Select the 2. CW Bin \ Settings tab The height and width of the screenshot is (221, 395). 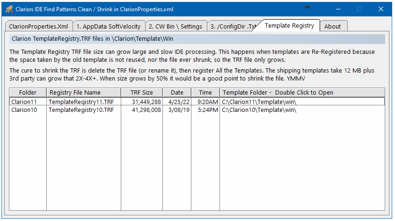pos(176,26)
